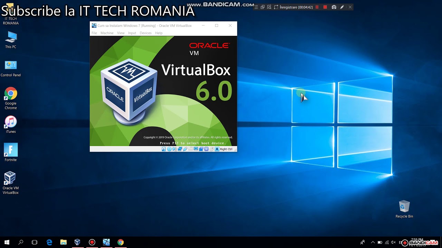Click the battery icon in system tray

pyautogui.click(x=380, y=242)
